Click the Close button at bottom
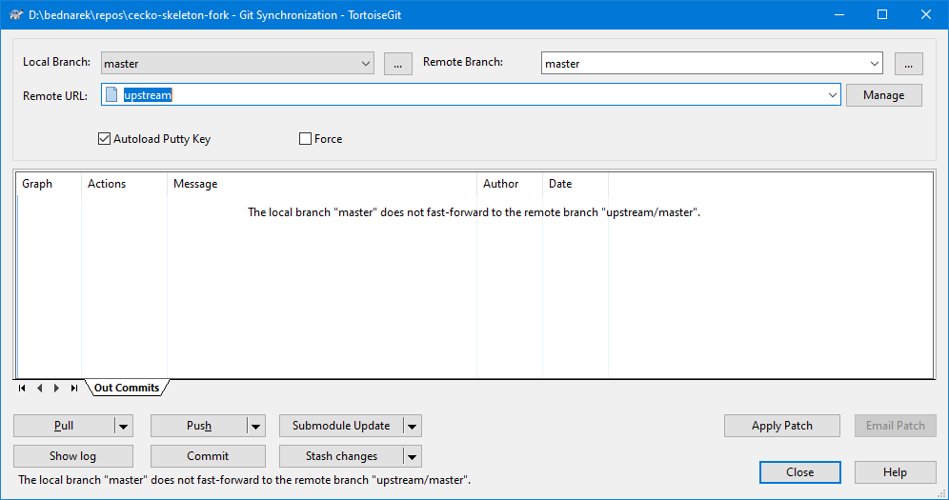This screenshot has height=500, width=949. click(800, 472)
